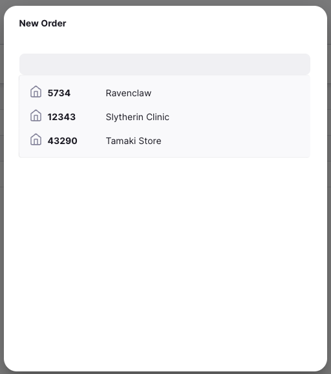This screenshot has height=374, width=331.
Task: Click blank space right of Tamaki Store row
Action: tap(234, 141)
